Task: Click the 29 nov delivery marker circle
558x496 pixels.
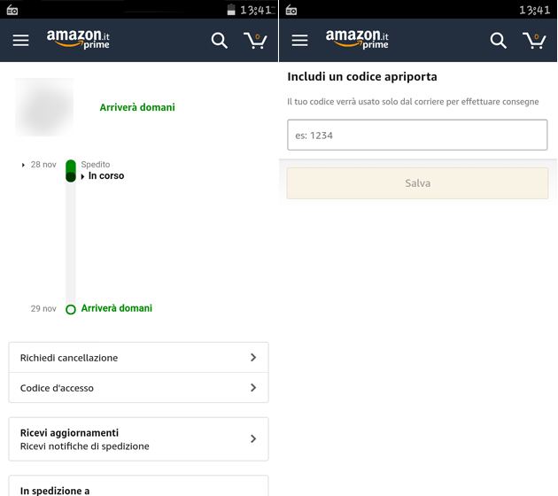Action: [x=71, y=309]
